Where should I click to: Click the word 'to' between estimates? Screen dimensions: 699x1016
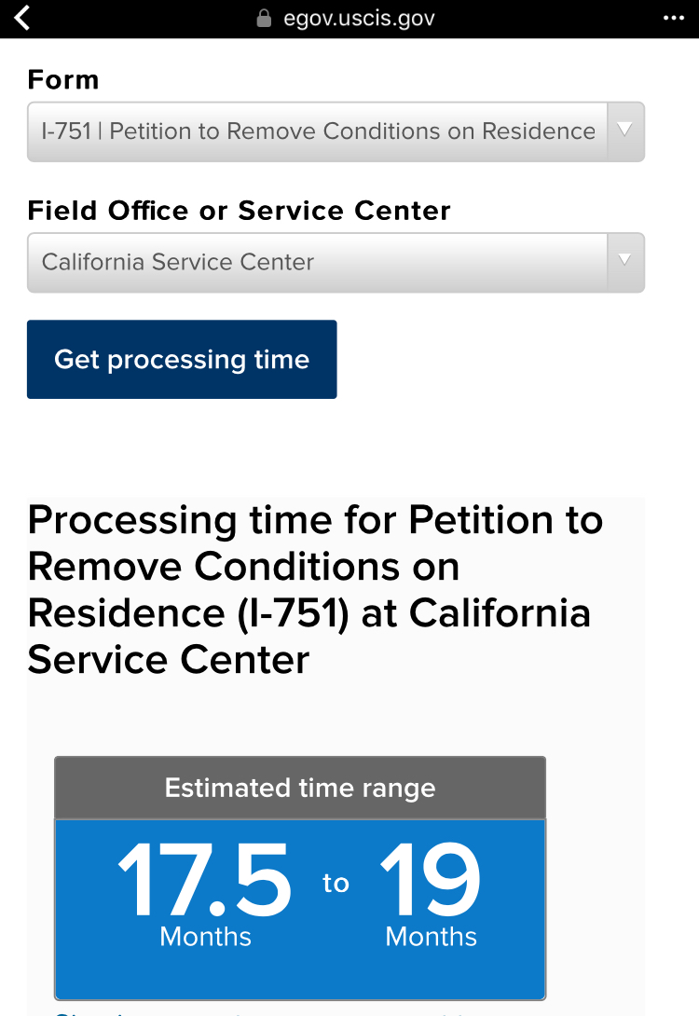[x=336, y=883]
